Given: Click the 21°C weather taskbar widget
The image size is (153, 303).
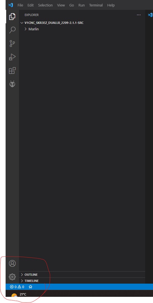Looking at the screenshot, I should 19,295.
